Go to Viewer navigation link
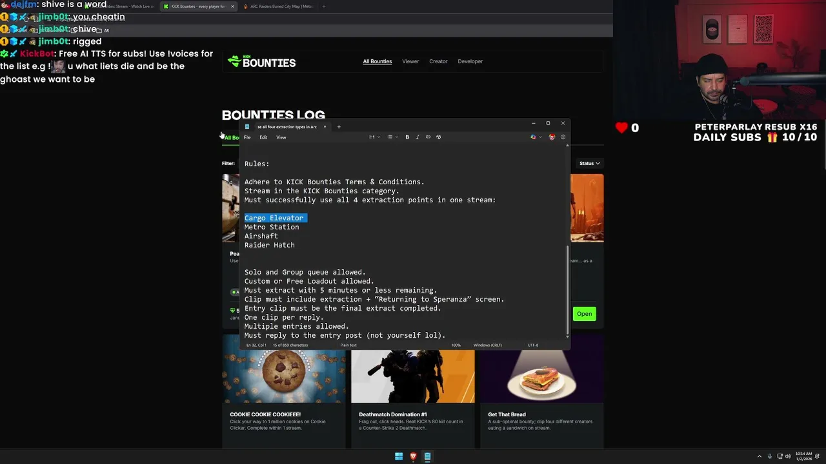826x464 pixels. 410,62
